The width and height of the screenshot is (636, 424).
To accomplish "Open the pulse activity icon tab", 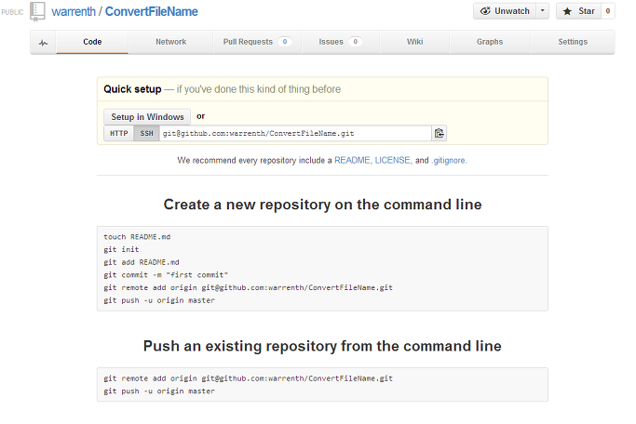I will pyautogui.click(x=44, y=42).
